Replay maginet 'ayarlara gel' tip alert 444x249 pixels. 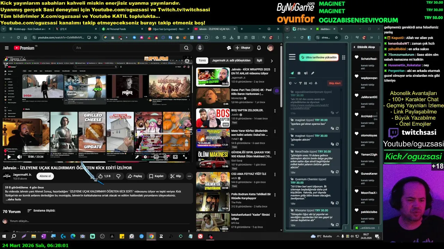click(x=337, y=128)
